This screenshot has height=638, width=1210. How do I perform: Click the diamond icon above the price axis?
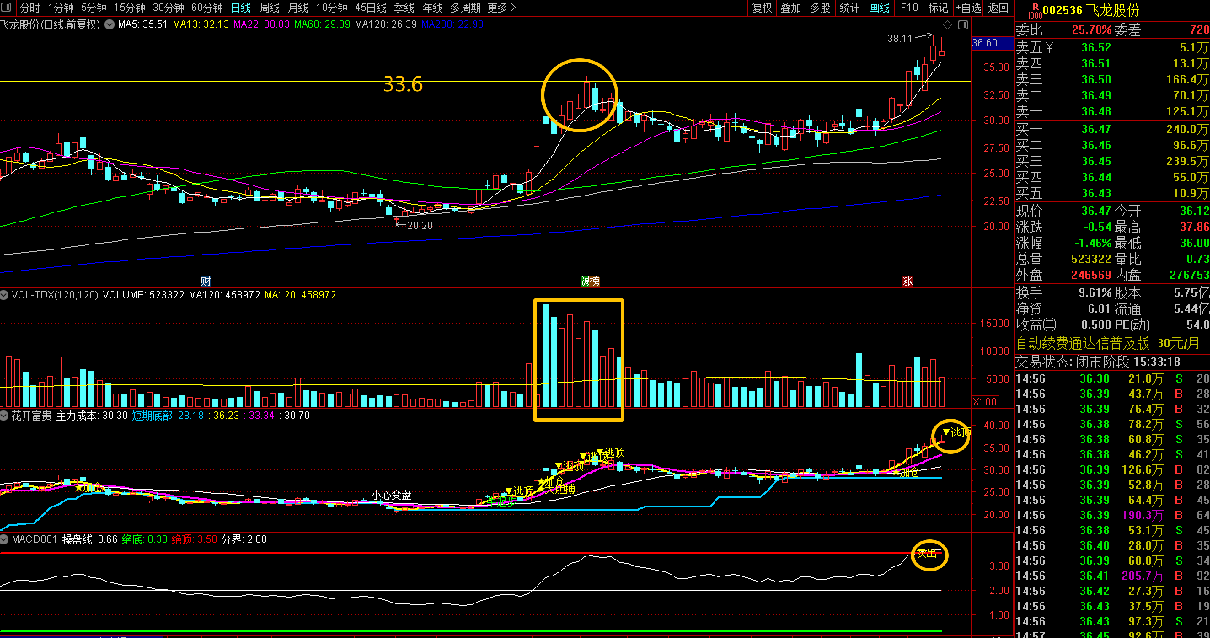[948, 25]
